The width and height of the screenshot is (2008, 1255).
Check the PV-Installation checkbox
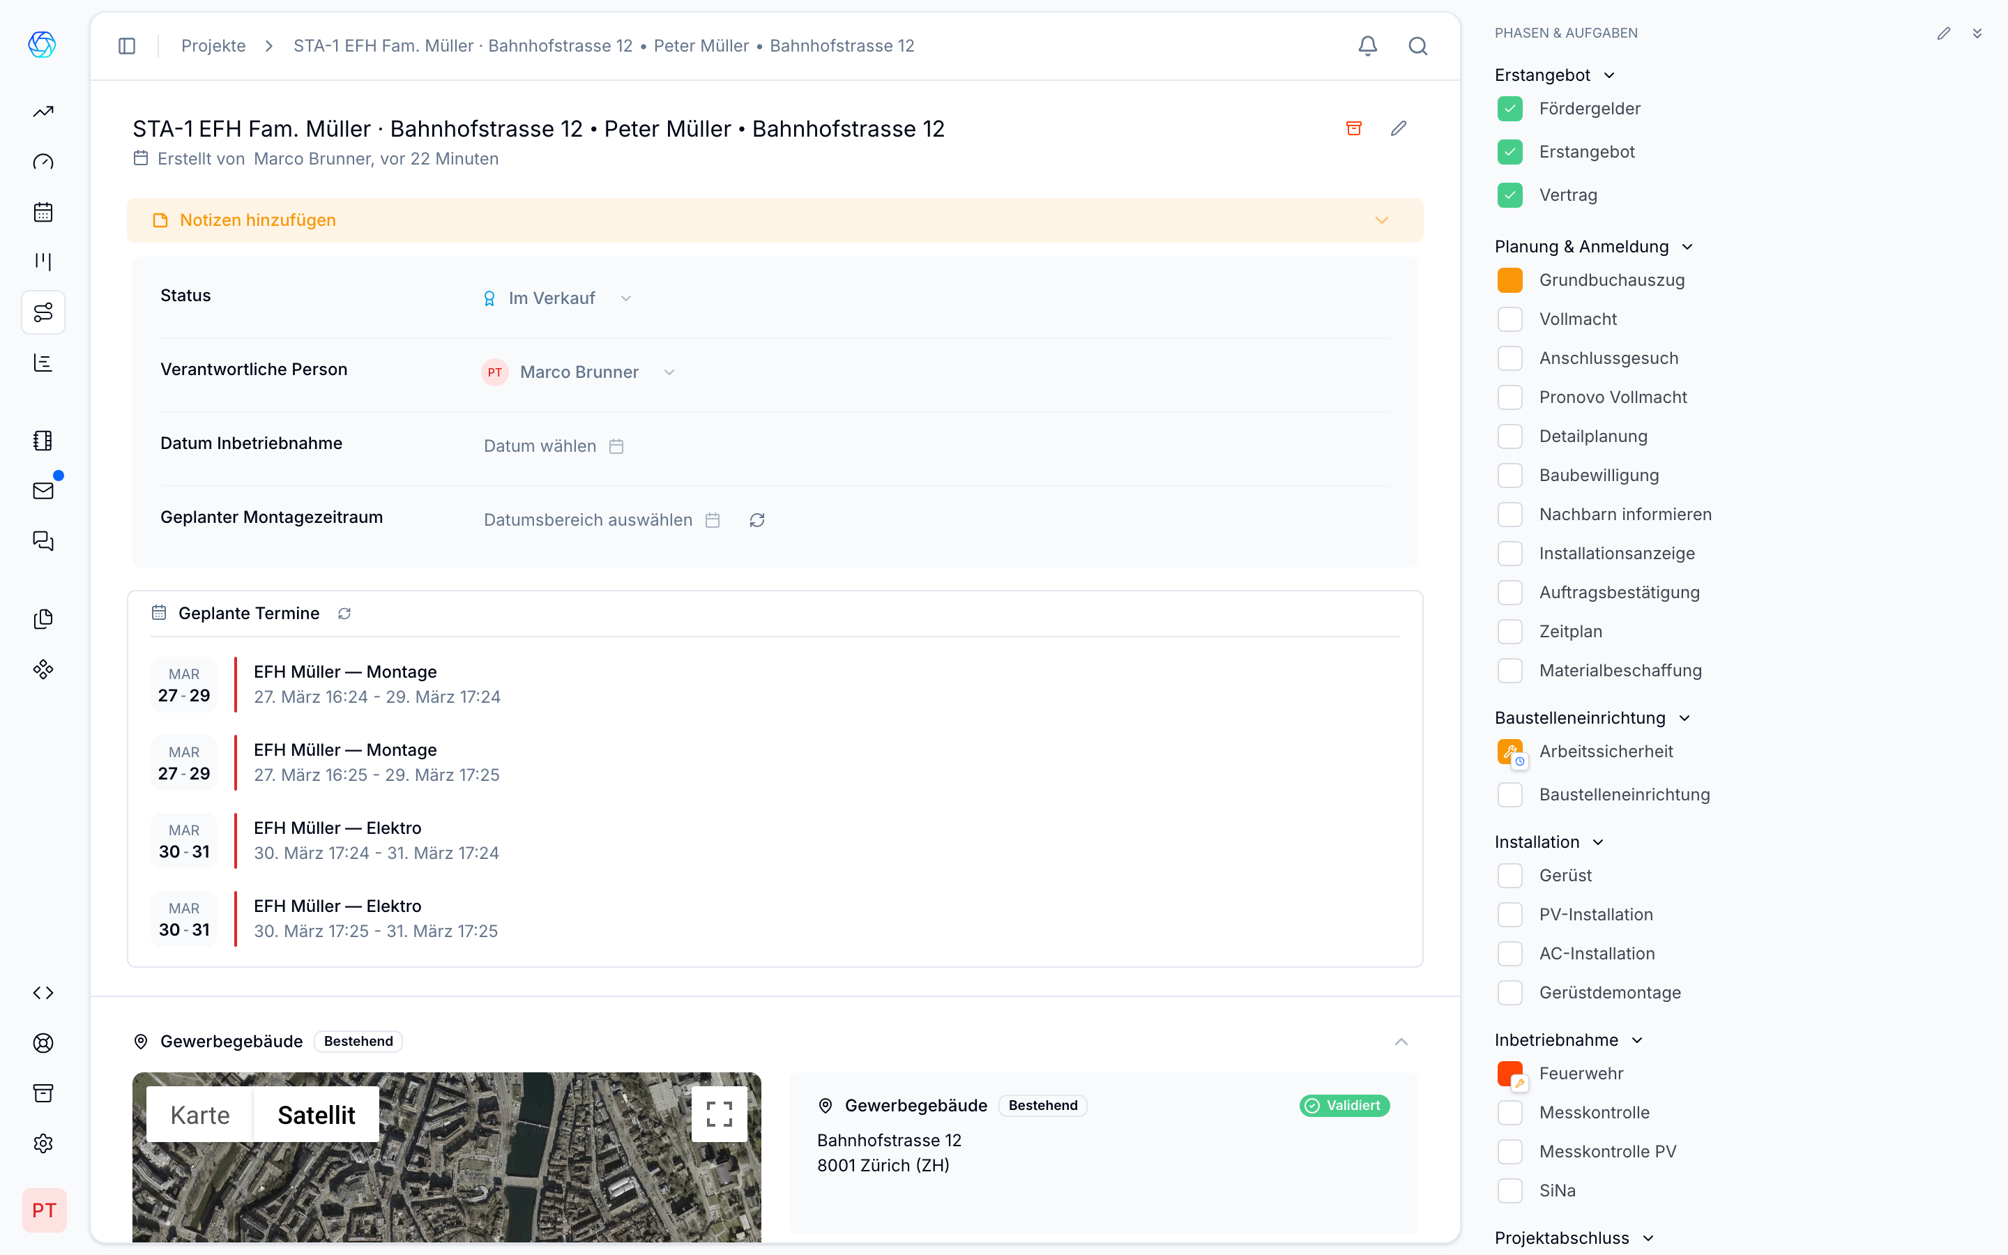1509,915
